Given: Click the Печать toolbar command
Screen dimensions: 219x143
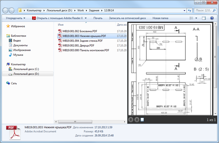Looking at the screenshot, I should [98, 18].
